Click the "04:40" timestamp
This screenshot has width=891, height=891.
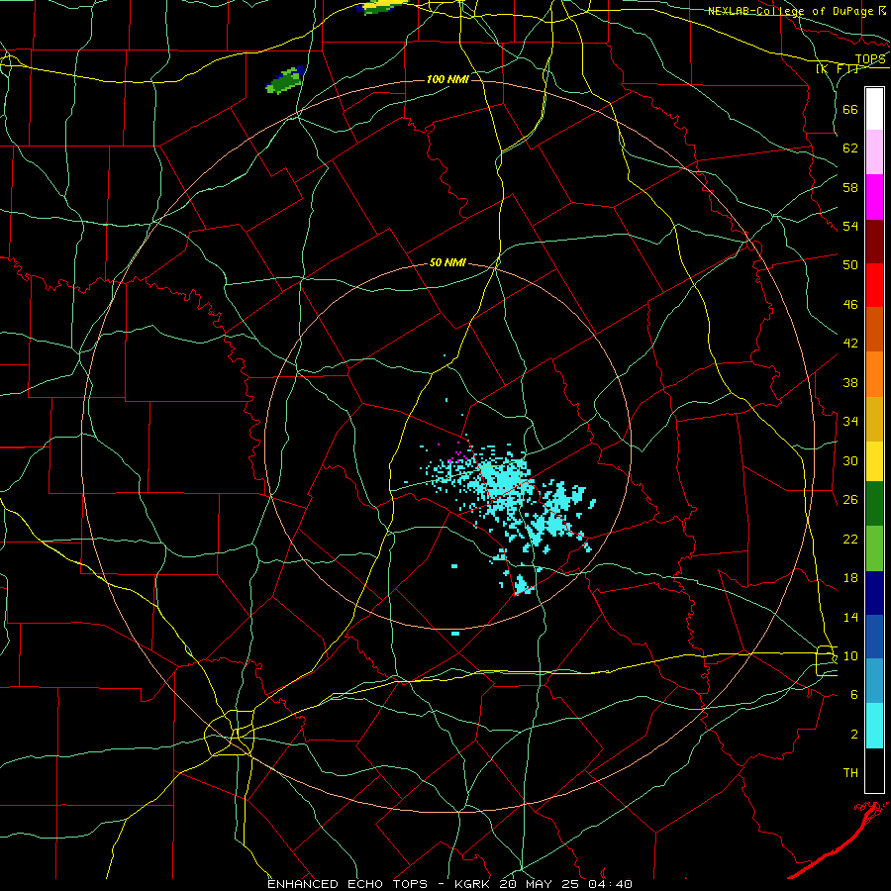tap(610, 884)
